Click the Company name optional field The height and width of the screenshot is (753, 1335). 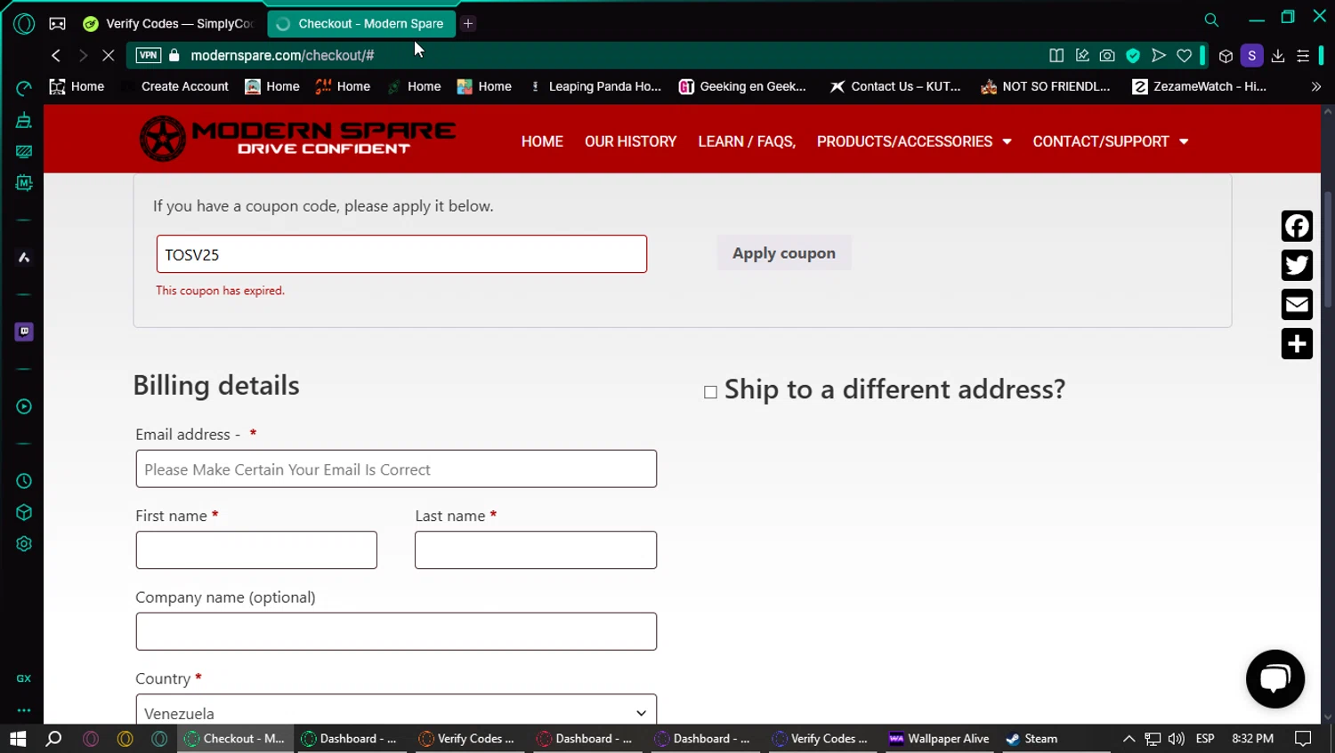pyautogui.click(x=396, y=631)
